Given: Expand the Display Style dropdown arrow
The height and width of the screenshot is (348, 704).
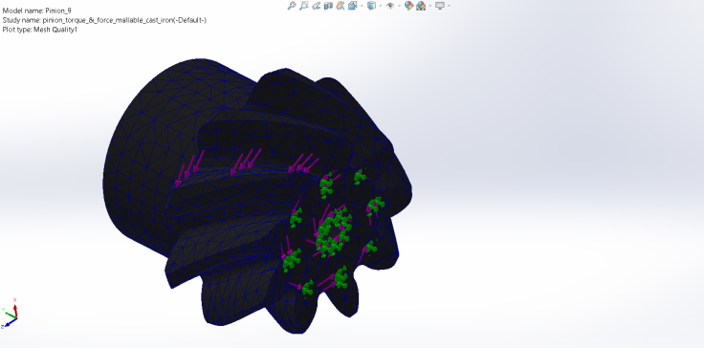Looking at the screenshot, I should tap(381, 6).
